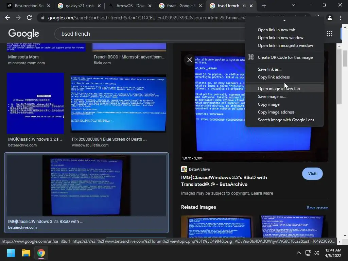This screenshot has height=261, width=348.
Task: Click the page scrollbar up arrow
Action: click(345, 27)
